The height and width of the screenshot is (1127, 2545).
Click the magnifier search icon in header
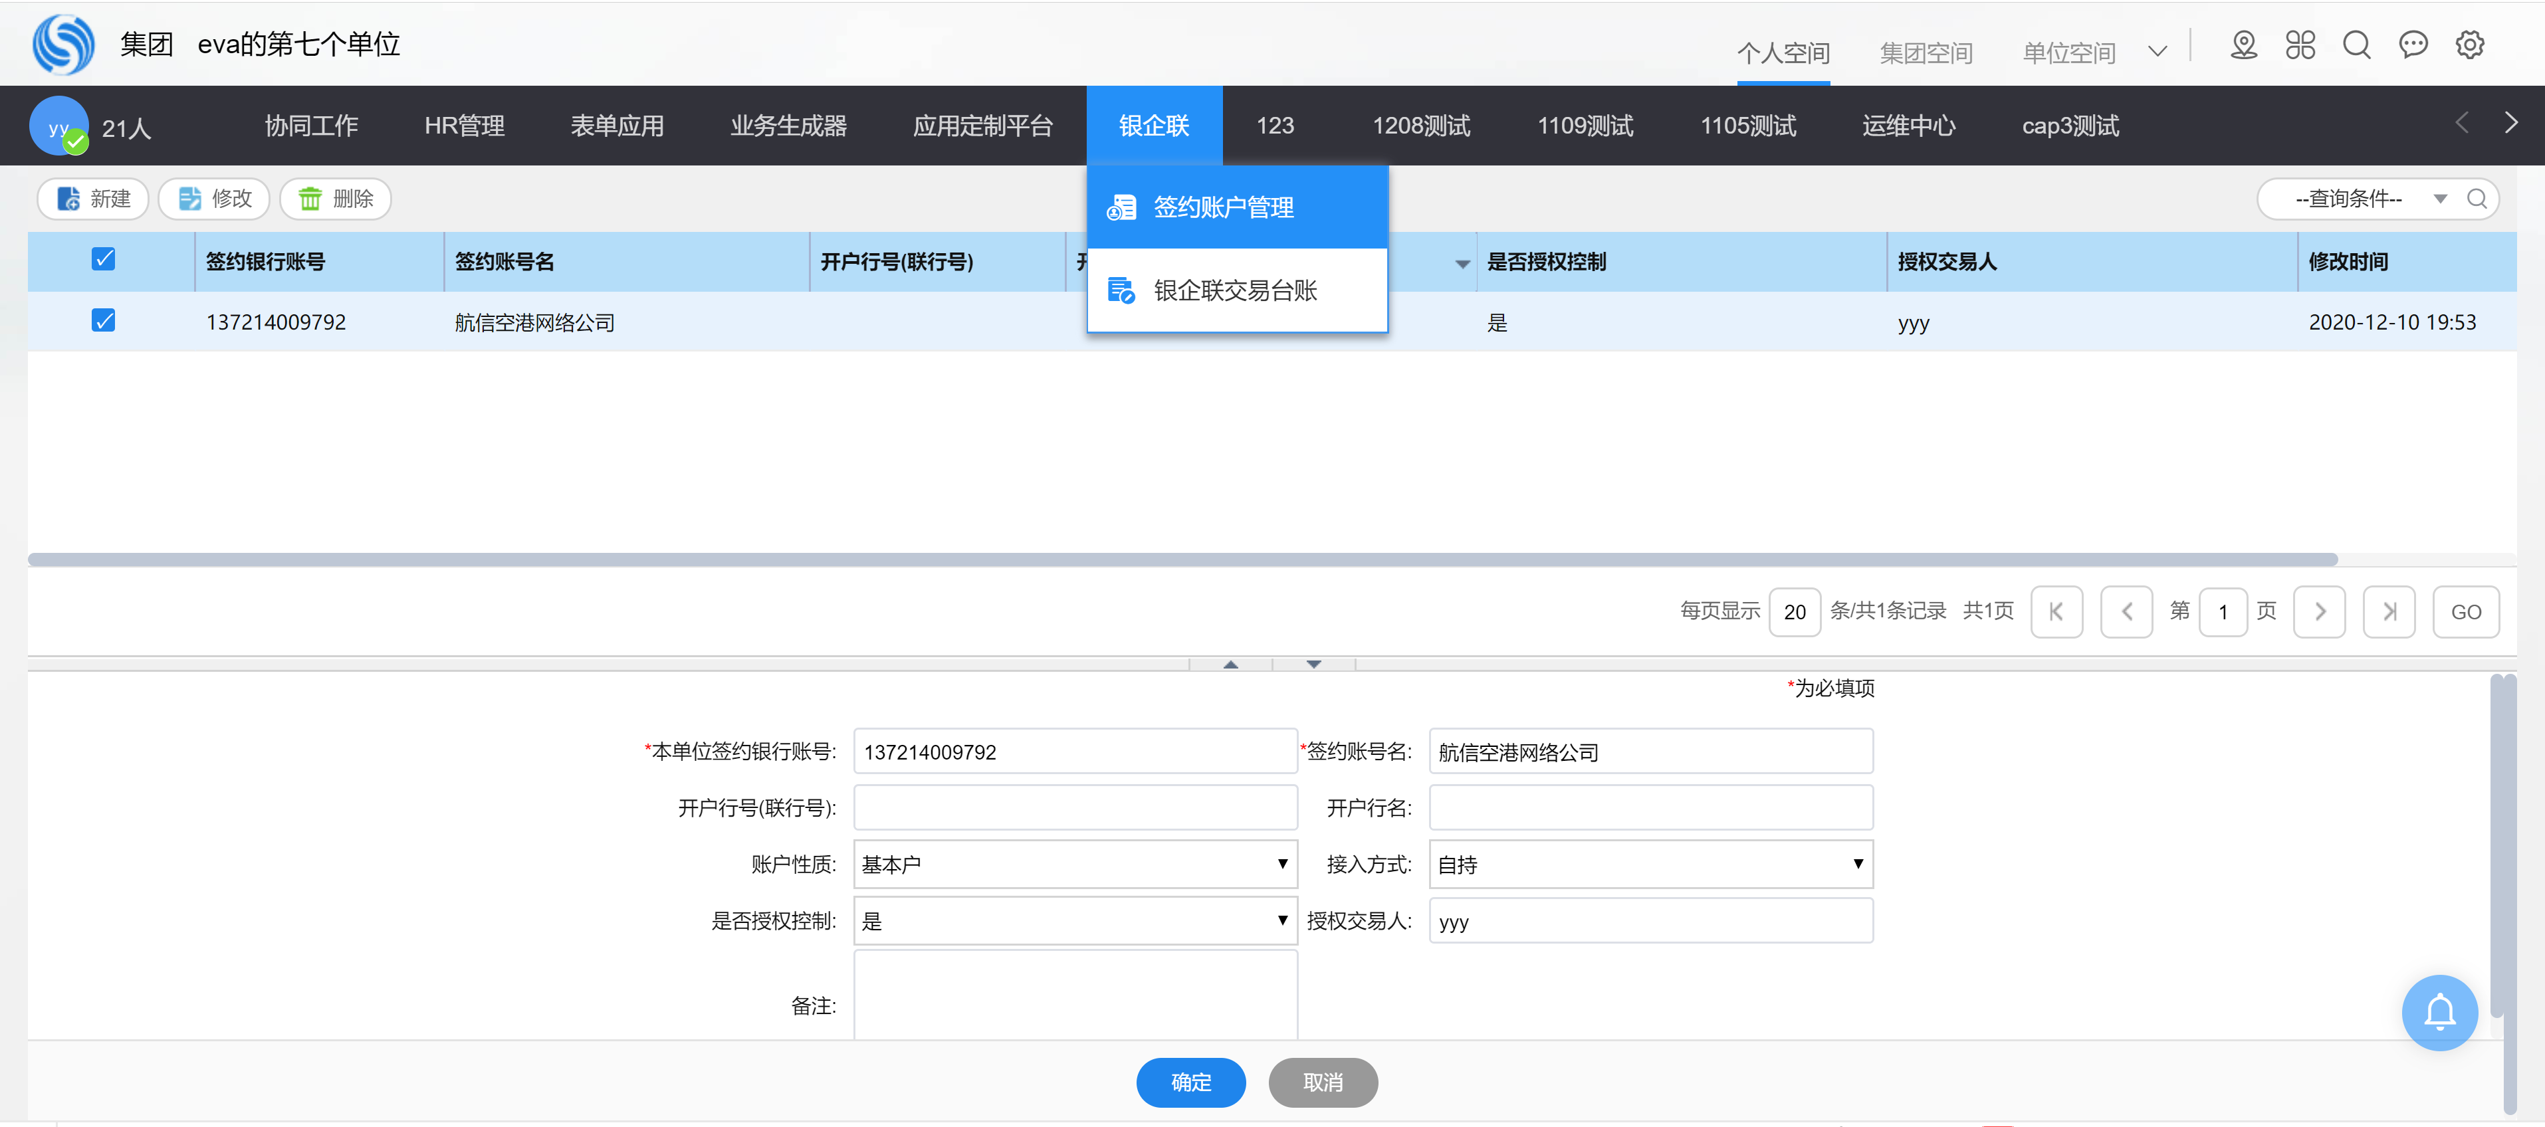2356,45
